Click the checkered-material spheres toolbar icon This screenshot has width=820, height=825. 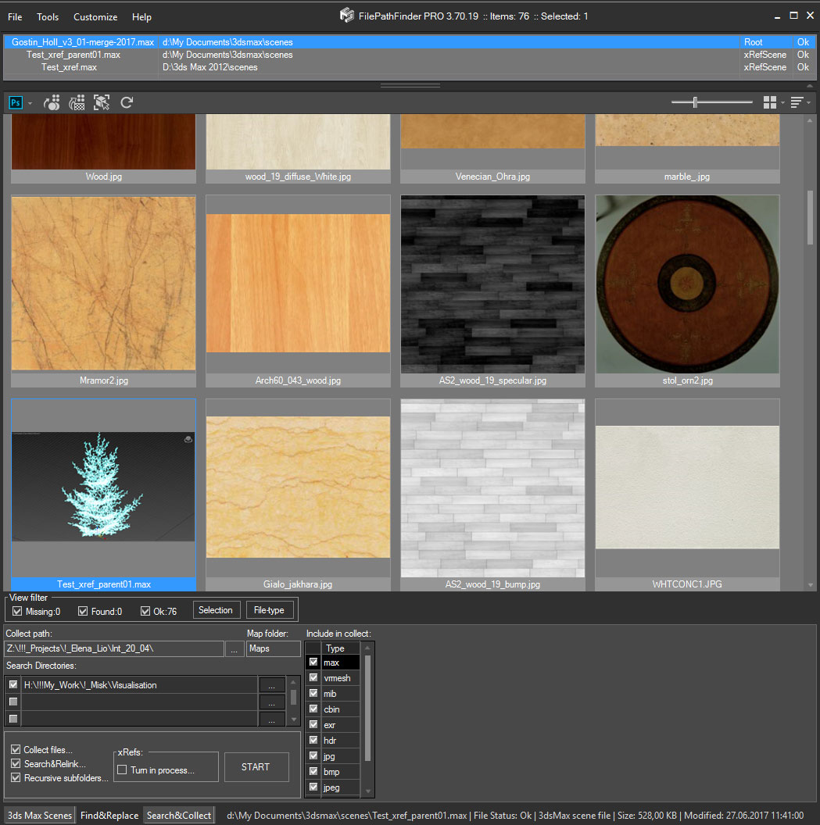point(77,102)
